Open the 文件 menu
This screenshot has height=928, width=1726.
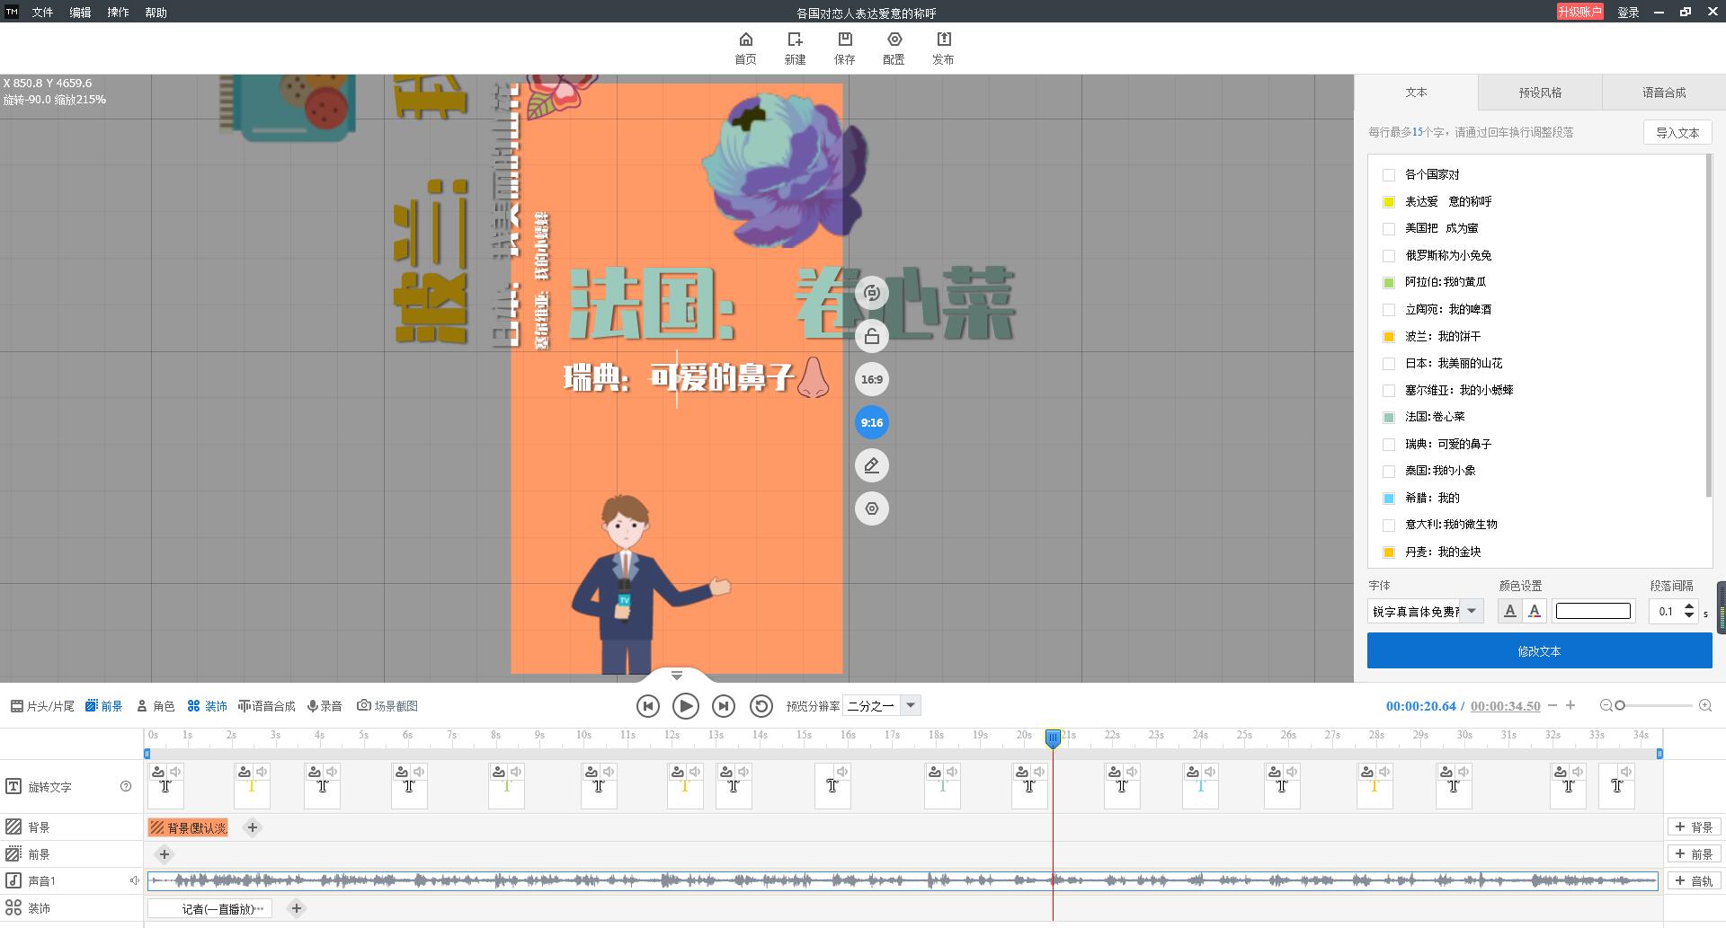pyautogui.click(x=42, y=13)
